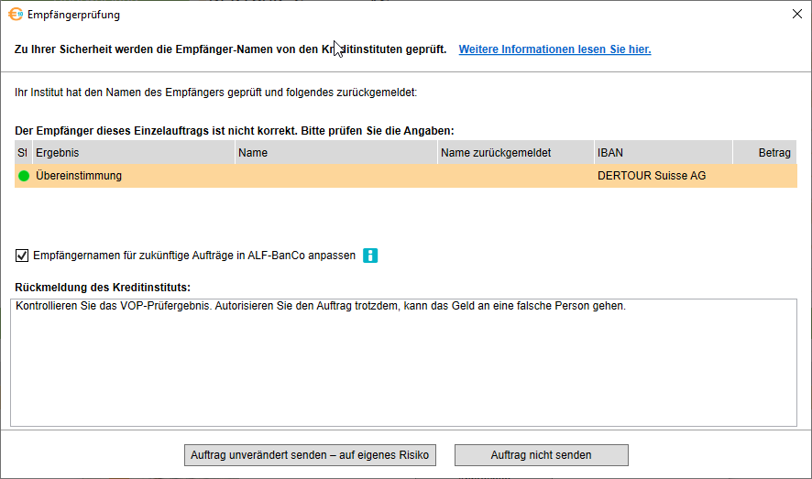Sort by the Ergebnis column header
The image size is (812, 479).
point(133,153)
